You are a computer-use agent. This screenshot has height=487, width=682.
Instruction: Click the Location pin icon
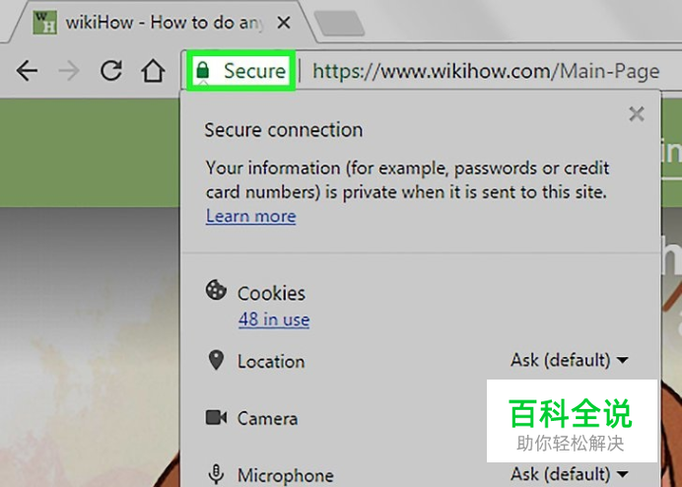[216, 360]
